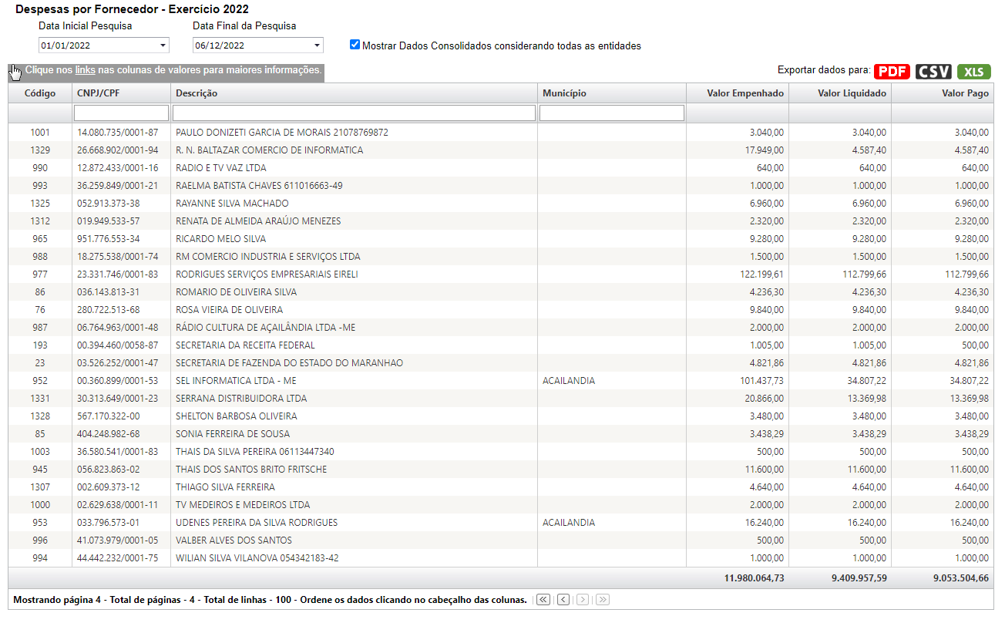Toggle Mostrar Dados Consolidados checkbox

click(x=355, y=45)
